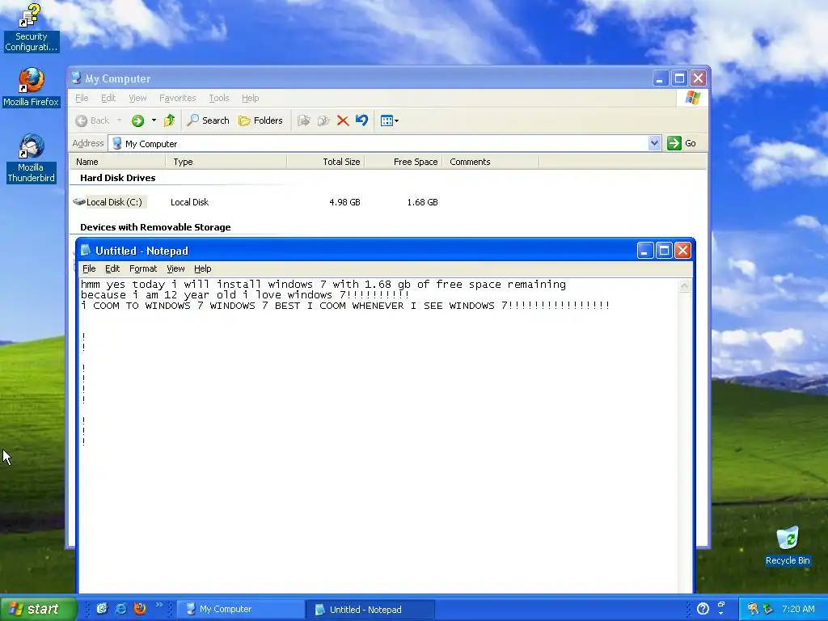Sort by Total Size column header
Image resolution: width=828 pixels, height=621 pixels.
[x=325, y=162]
